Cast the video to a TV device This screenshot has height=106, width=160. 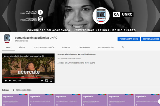[x=46, y=81]
